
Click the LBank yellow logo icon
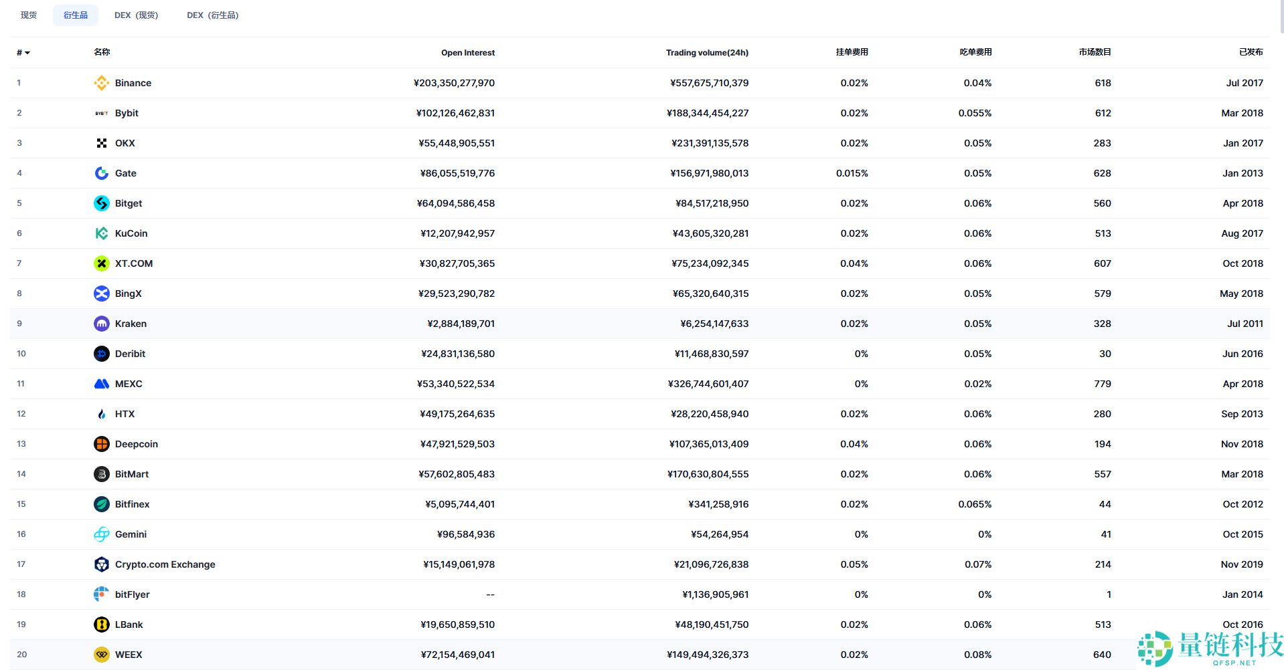101,625
